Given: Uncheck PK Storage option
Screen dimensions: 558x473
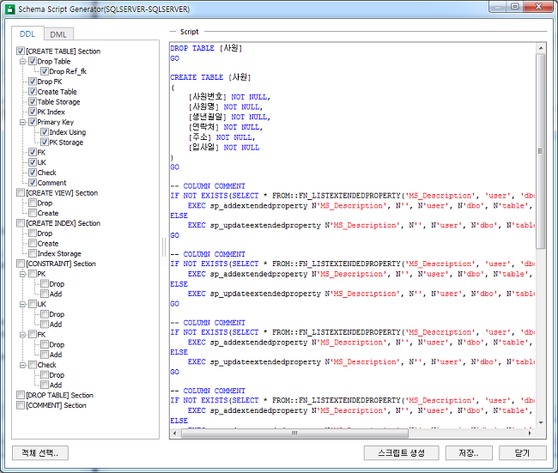Looking at the screenshot, I should (45, 143).
